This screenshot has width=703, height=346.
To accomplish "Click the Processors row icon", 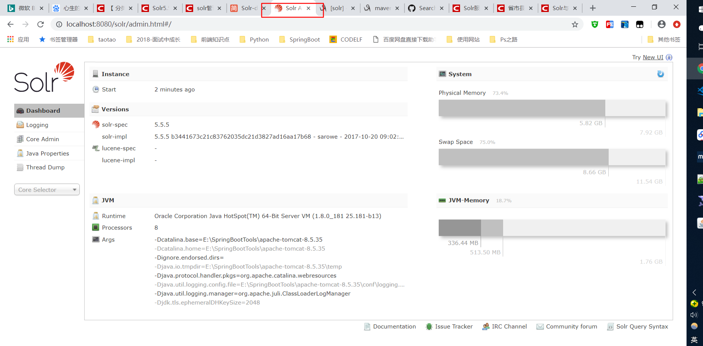I will coord(95,227).
